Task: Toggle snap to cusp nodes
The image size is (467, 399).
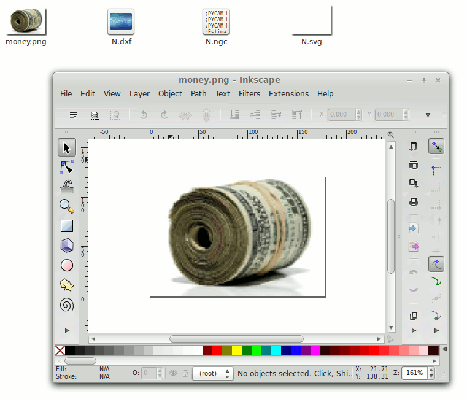Action: 436,316
